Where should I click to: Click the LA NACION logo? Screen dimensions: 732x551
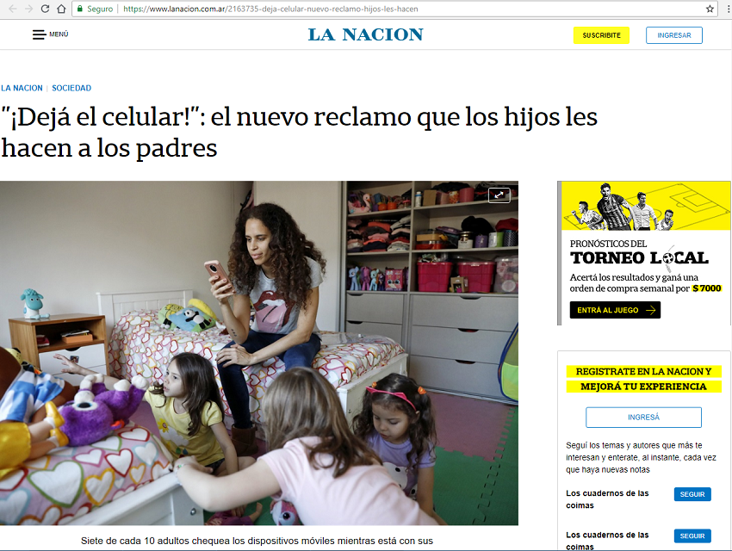[x=365, y=34]
